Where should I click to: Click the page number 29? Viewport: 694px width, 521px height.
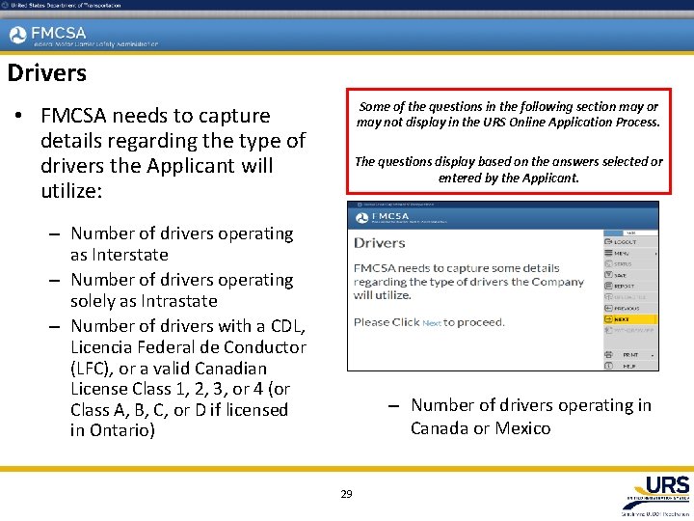347,494
